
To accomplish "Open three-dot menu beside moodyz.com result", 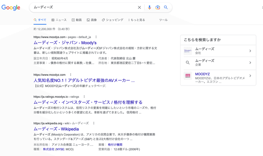I will 71,75.
